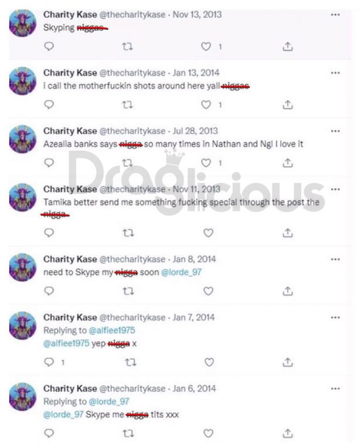Image resolution: width=361 pixels, height=443 pixels.
Task: Like the Jan 8, 2014 tweet
Action: 208,291
